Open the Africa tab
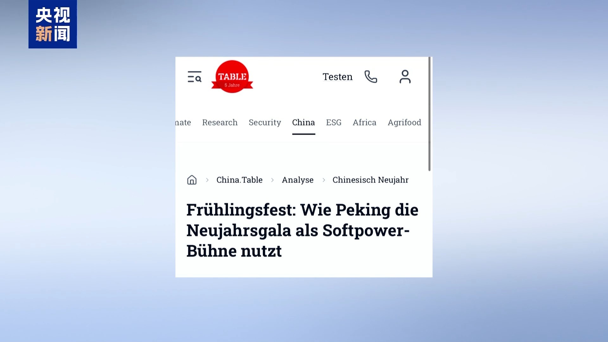Screen dimensions: 608x342 tap(364, 123)
